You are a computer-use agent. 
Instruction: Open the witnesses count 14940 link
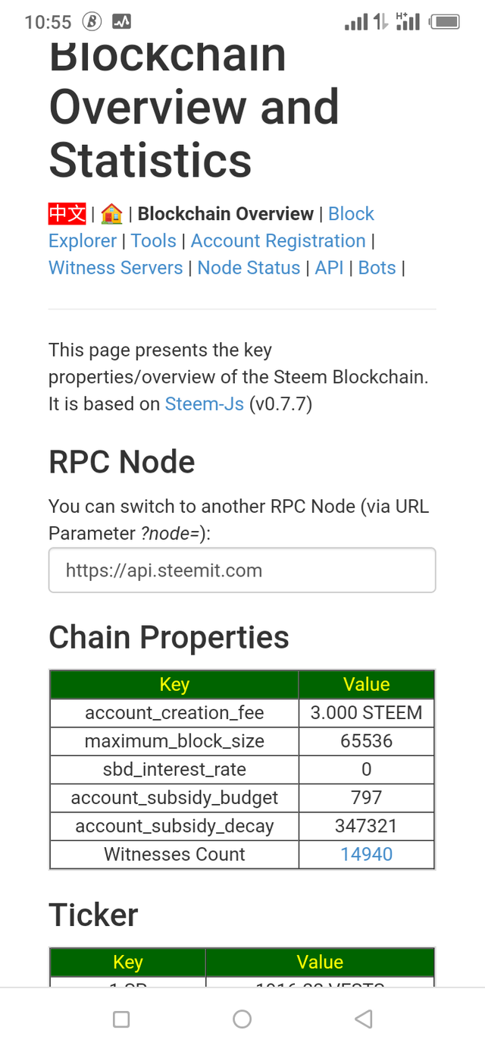coord(366,854)
